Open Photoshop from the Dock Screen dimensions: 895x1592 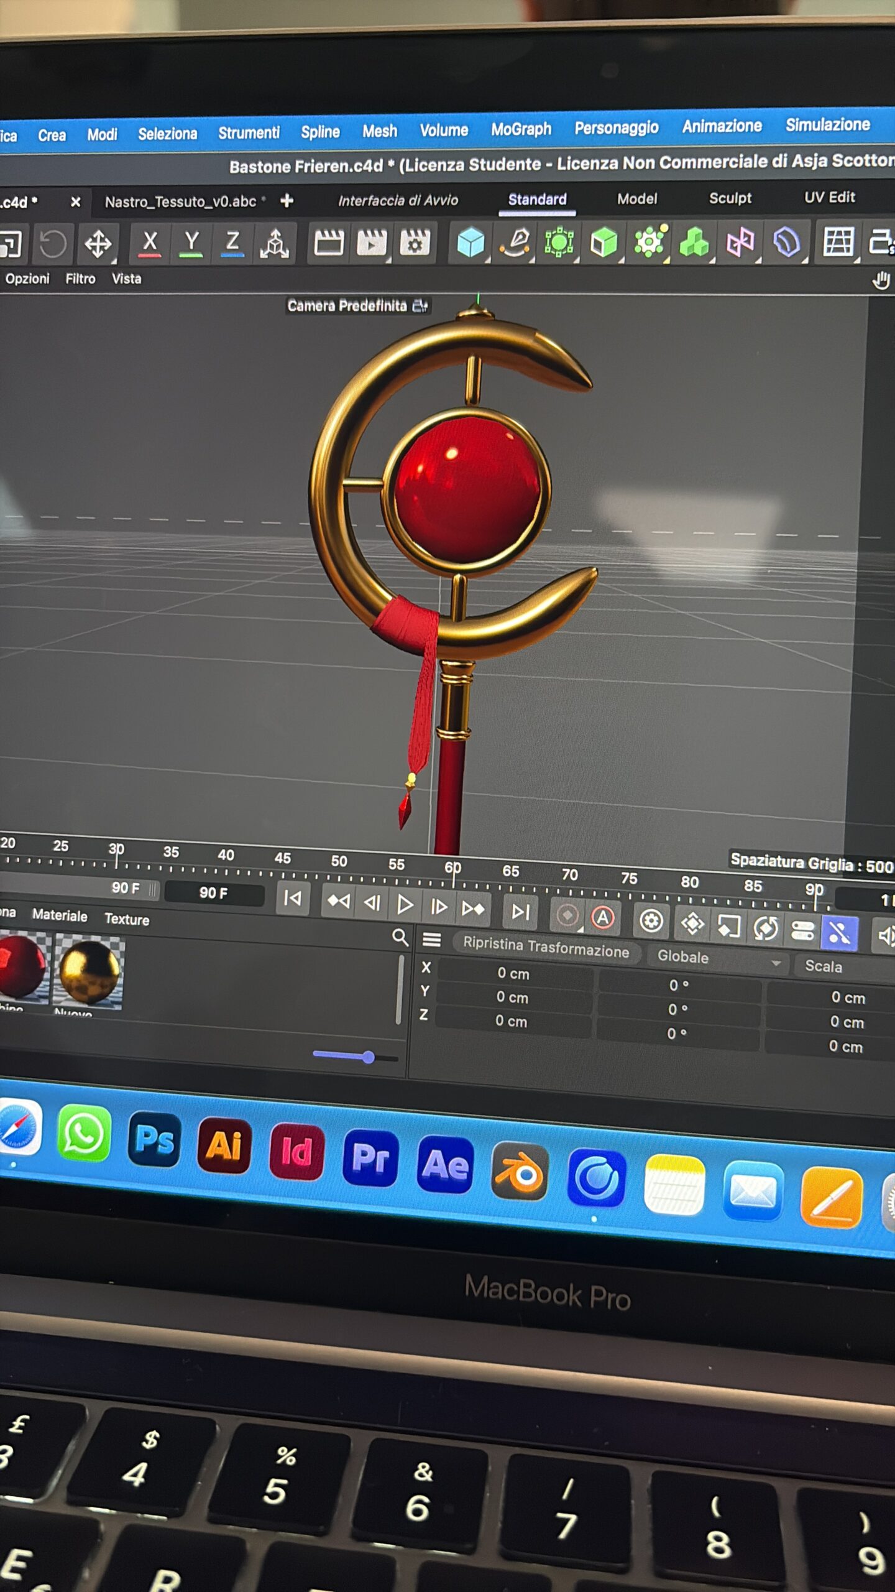154,1139
